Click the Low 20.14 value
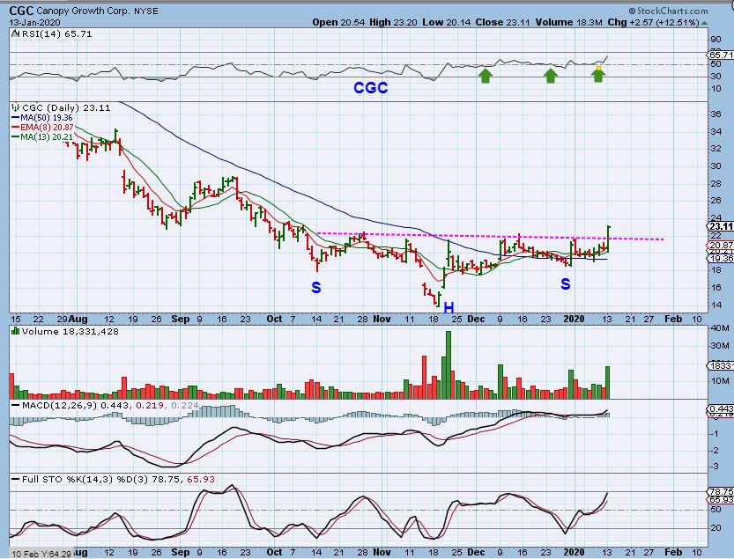 pos(447,22)
